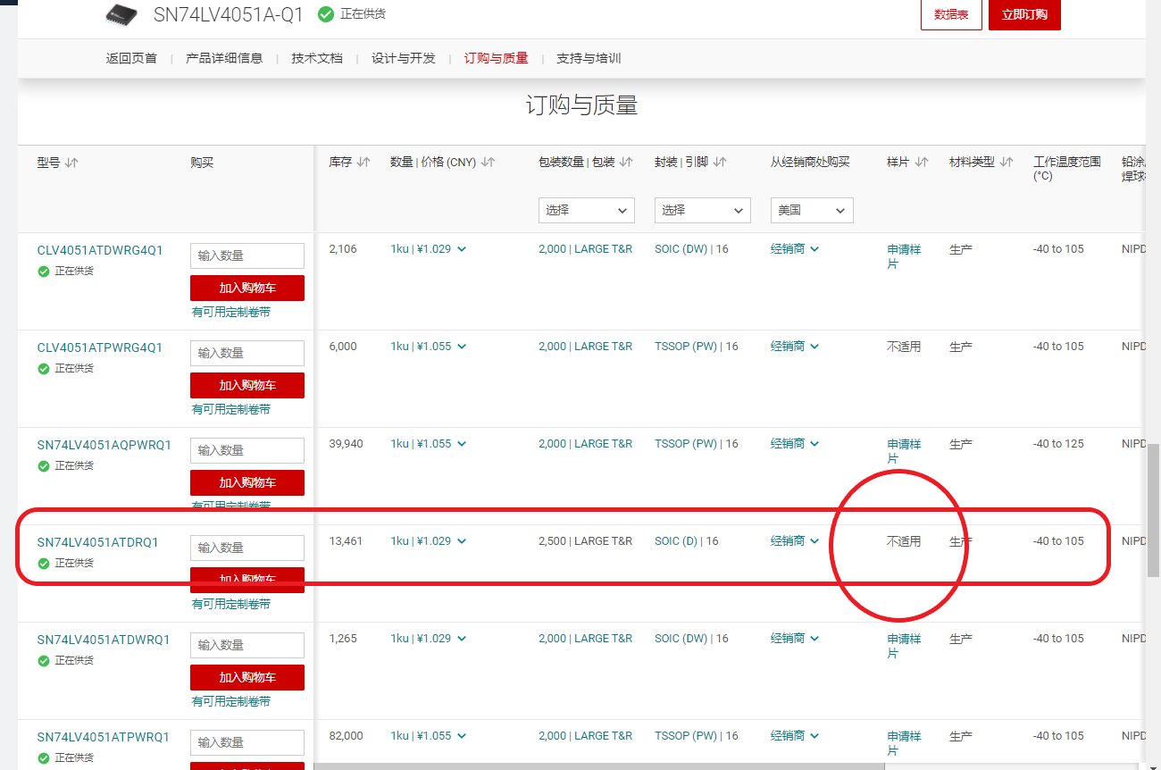Sort the 样片 column with its arrows
The image size is (1161, 770).
922,163
